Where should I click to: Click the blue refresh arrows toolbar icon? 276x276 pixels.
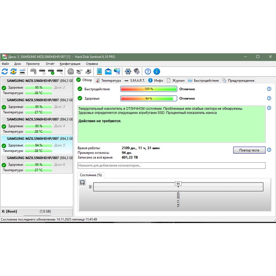[5, 71]
